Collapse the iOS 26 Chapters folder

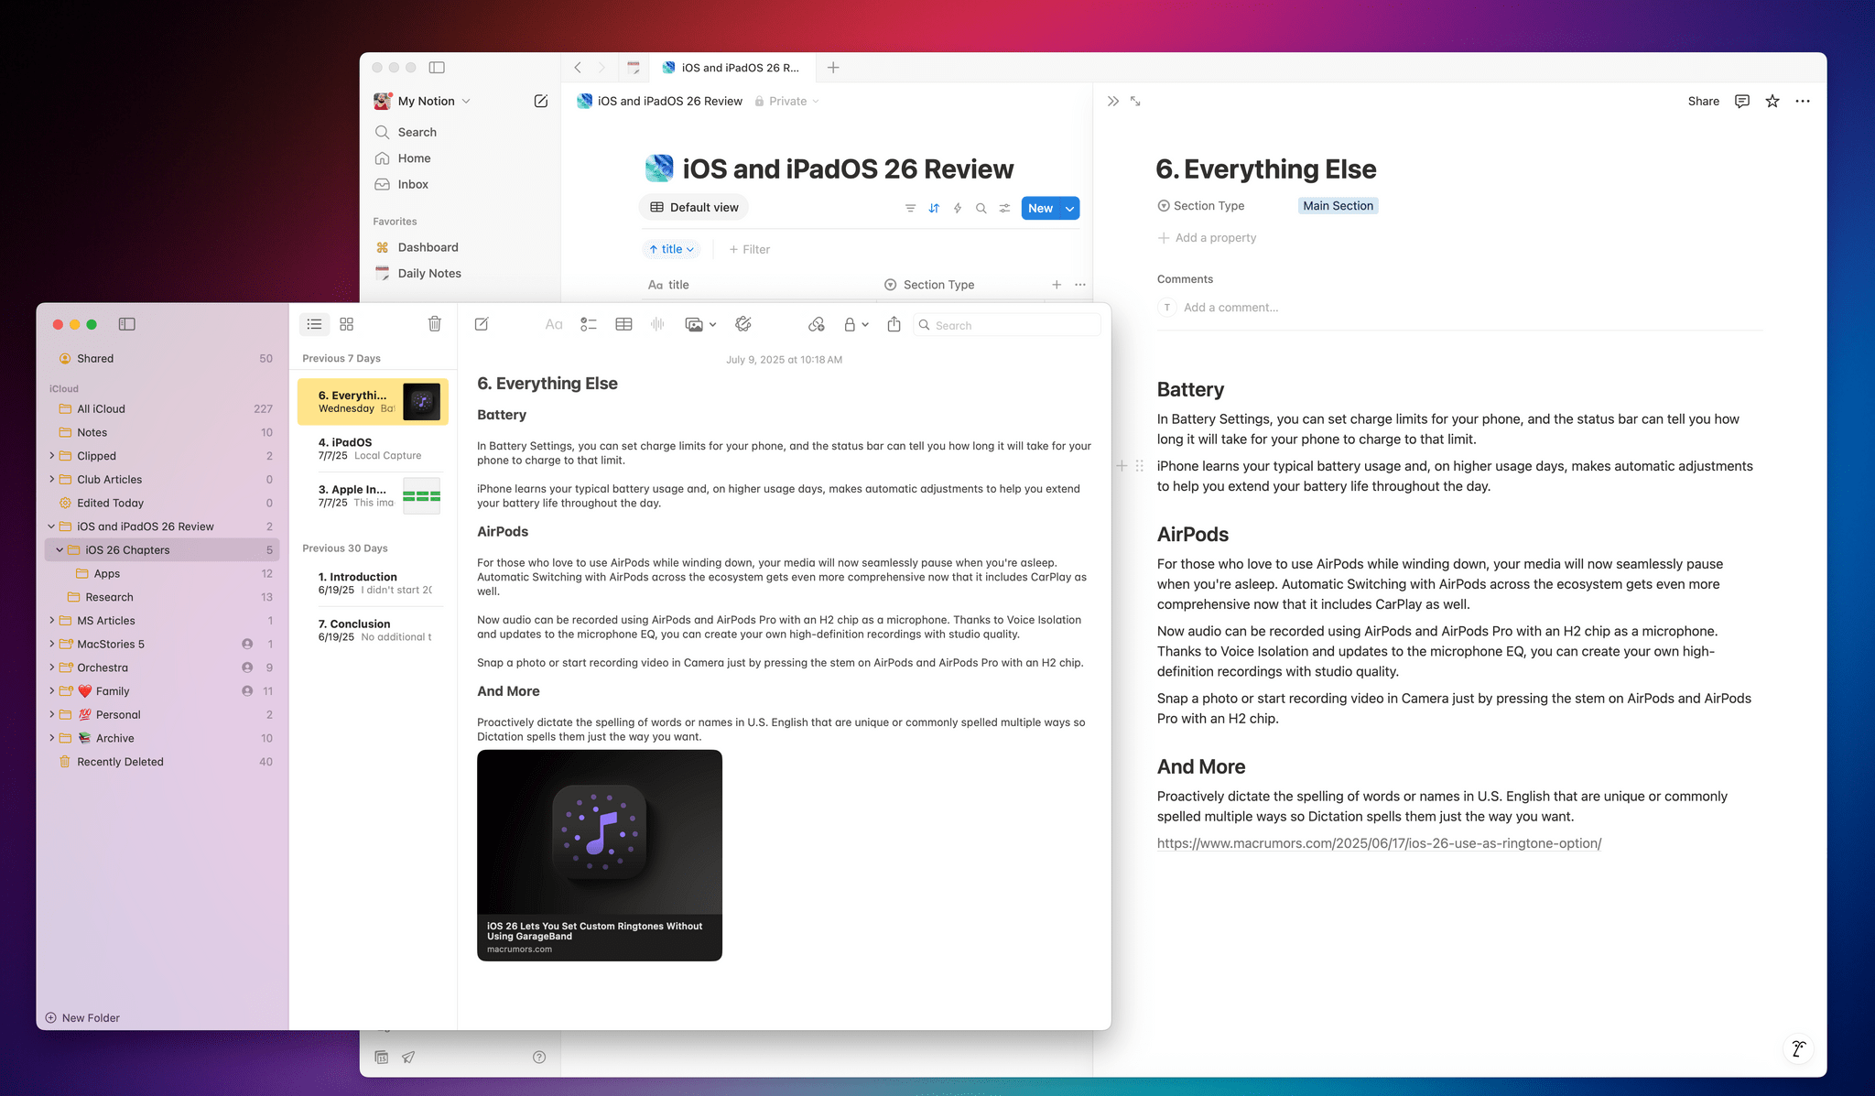click(60, 550)
